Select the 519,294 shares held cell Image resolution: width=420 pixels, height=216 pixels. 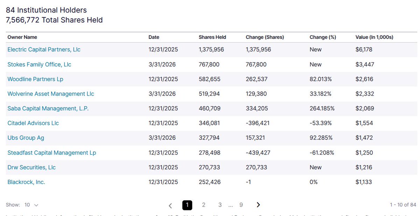[209, 94]
